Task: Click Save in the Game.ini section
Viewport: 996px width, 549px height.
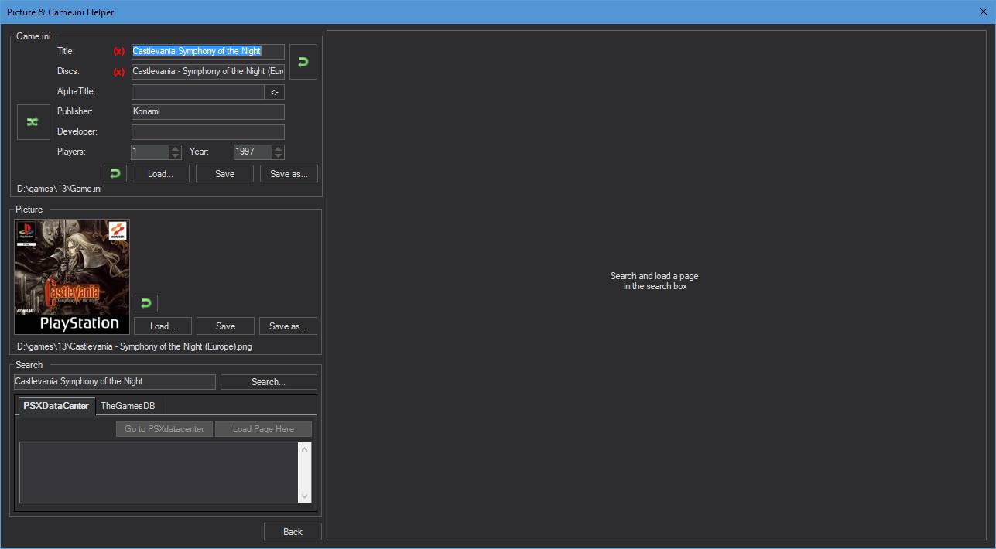Action: pos(224,174)
